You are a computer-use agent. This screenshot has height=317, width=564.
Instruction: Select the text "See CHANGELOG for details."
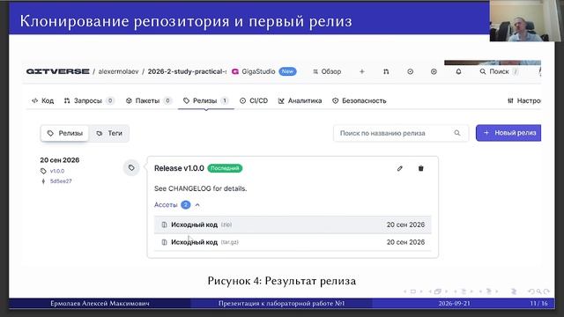pyautogui.click(x=200, y=188)
